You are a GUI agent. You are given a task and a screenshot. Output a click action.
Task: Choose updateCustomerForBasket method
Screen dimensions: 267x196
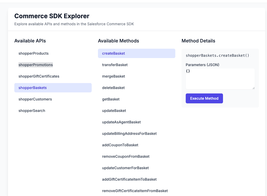(136, 168)
